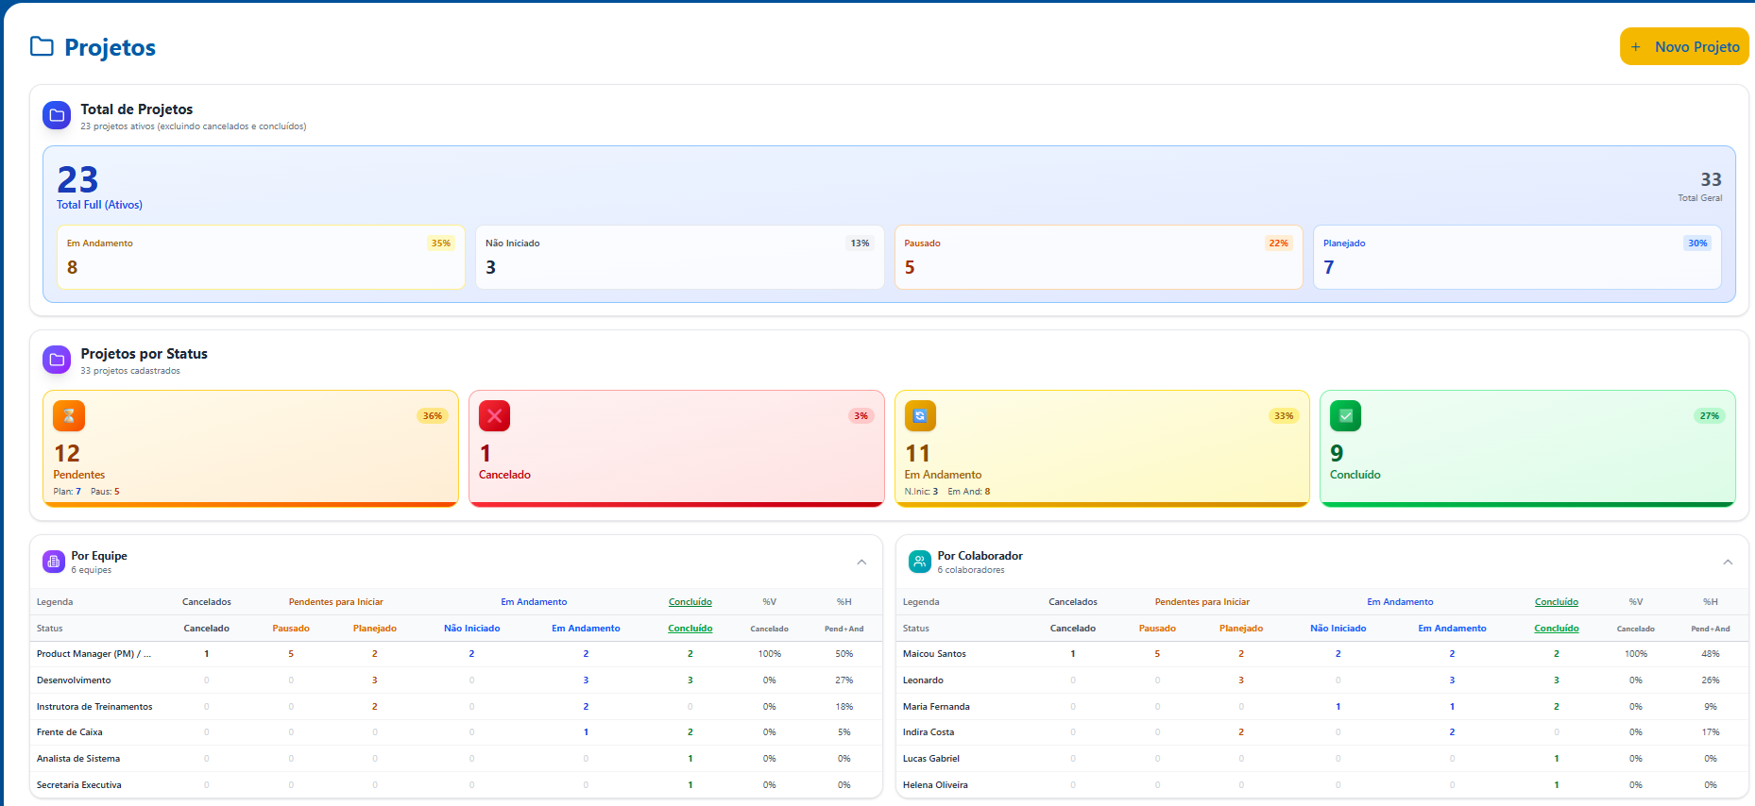Collapse the Por Equipe panel

(x=861, y=562)
